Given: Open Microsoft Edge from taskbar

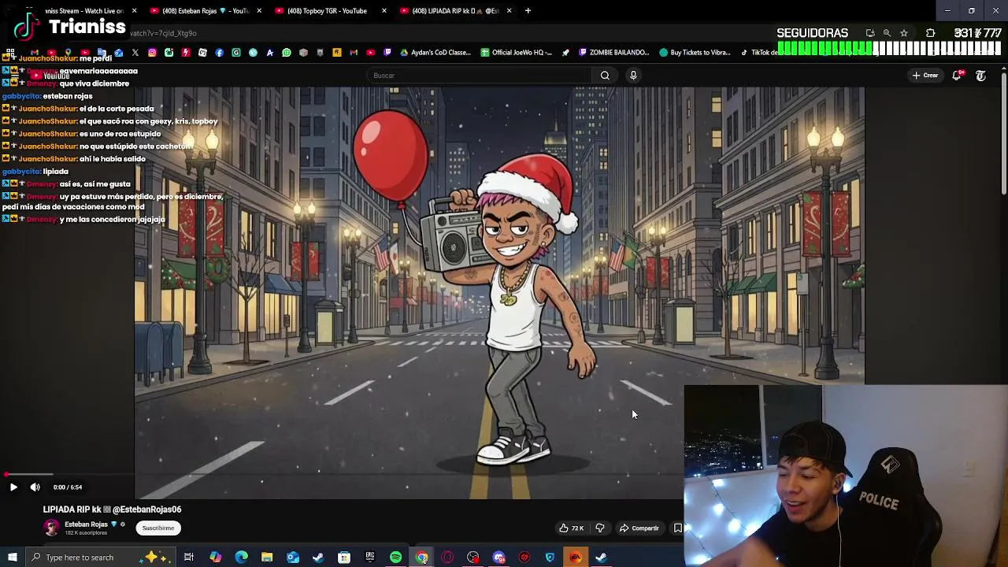Looking at the screenshot, I should 241,558.
